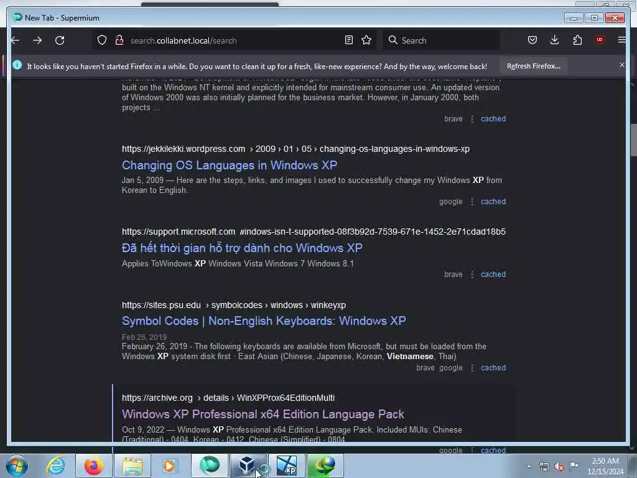Open Changing OS Languages in Windows XP result
637x478 pixels.
(230, 165)
